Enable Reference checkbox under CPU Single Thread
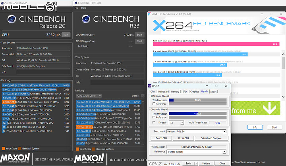The image size is (286, 166). [154, 104]
